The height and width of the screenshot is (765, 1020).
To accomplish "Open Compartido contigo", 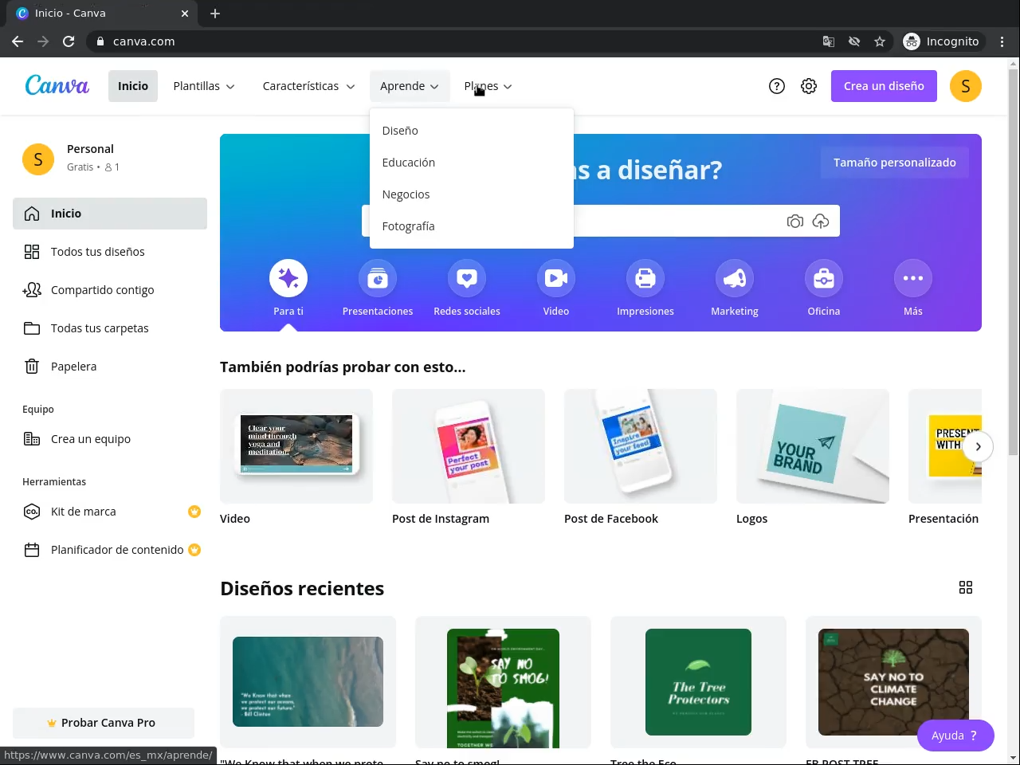I will [x=110, y=290].
